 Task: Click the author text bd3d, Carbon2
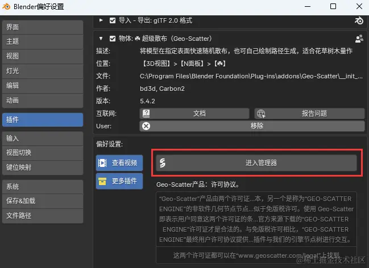[x=162, y=89]
